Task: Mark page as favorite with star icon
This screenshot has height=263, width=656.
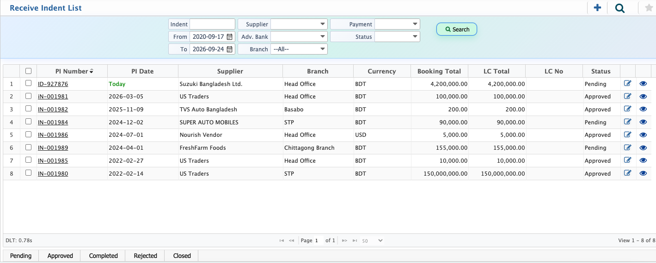Action: pyautogui.click(x=649, y=8)
